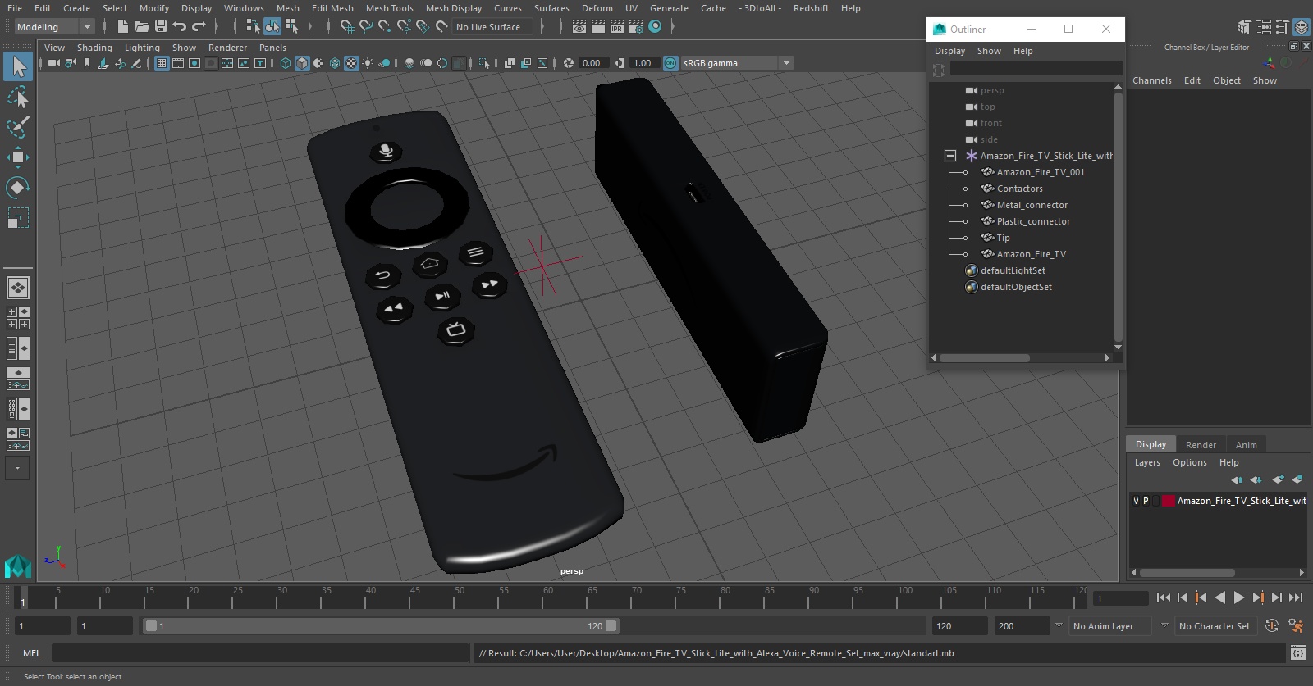
Task: Click the MEL command line input
Action: point(259,653)
